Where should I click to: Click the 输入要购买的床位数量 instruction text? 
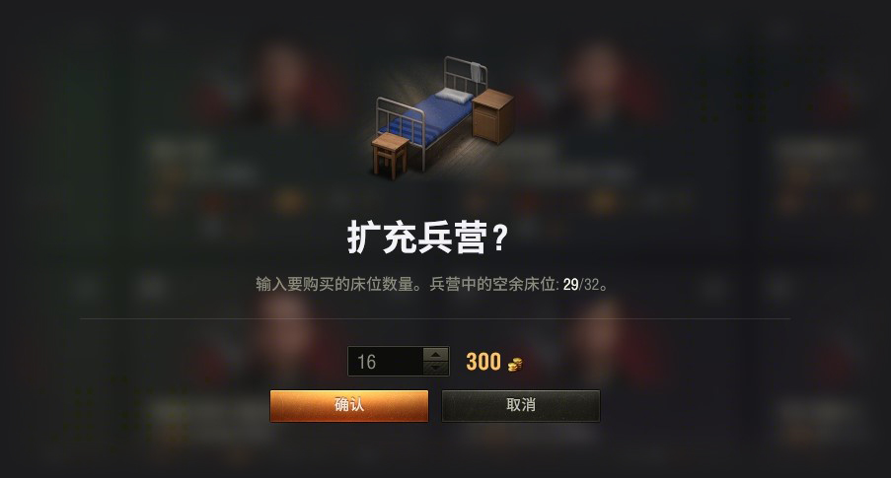[334, 285]
